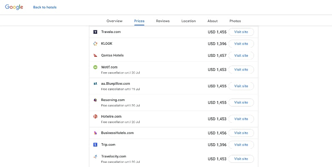332x167 pixels.
Task: Click the Google logo
Action: [x=14, y=7]
